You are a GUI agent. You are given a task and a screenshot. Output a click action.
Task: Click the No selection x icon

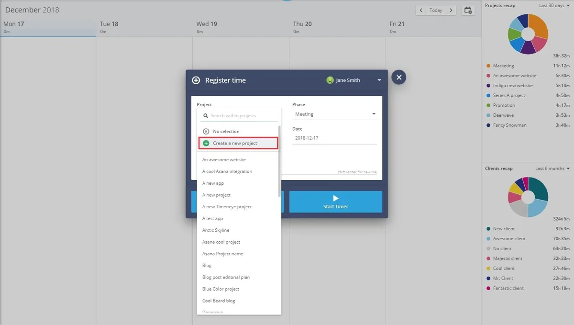(206, 131)
